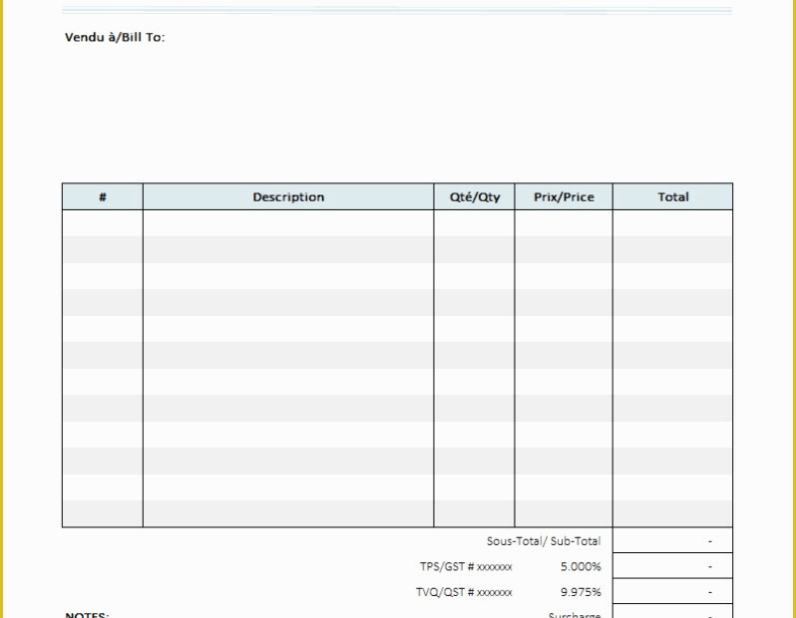Select the 'Qté/Qty' column header
This screenshot has width=796, height=618.
click(474, 197)
